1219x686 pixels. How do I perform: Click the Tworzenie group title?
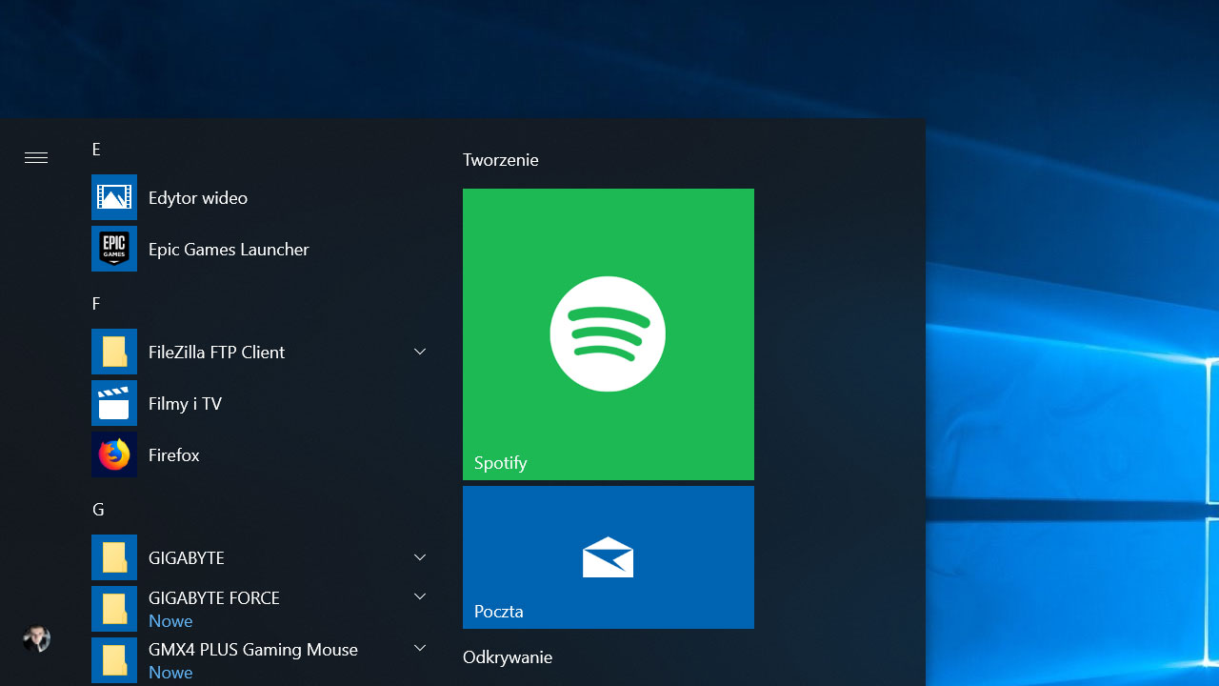click(x=501, y=159)
